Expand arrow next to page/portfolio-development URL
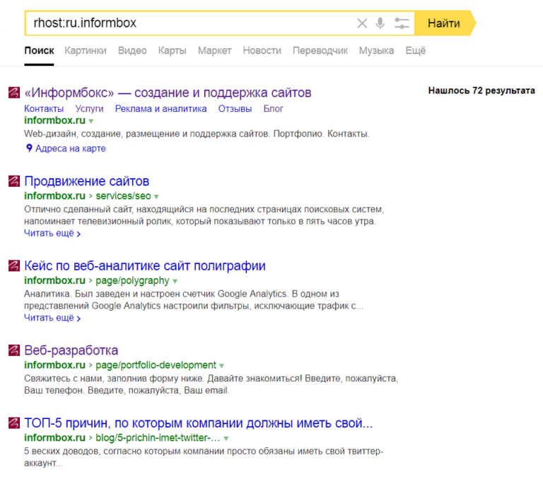The image size is (543, 482). tap(222, 366)
